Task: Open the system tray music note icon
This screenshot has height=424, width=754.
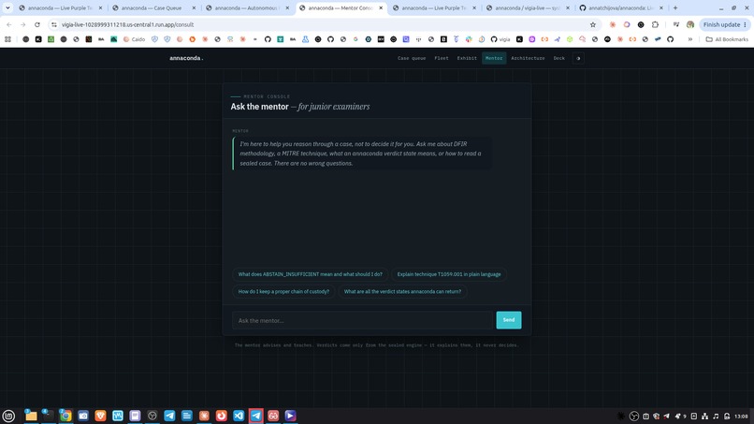Action: click(x=716, y=417)
